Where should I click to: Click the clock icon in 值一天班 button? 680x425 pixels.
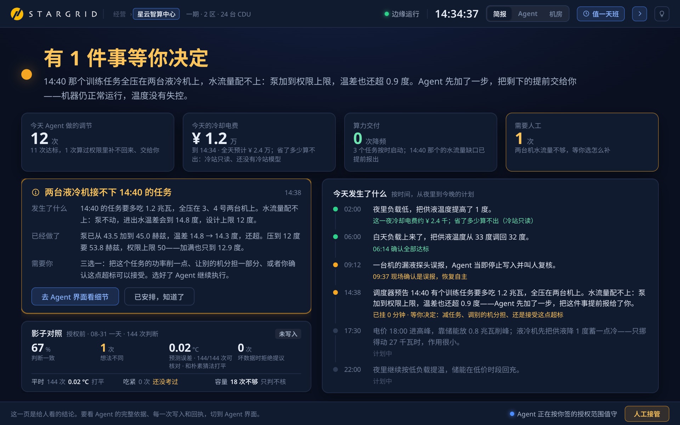point(586,14)
